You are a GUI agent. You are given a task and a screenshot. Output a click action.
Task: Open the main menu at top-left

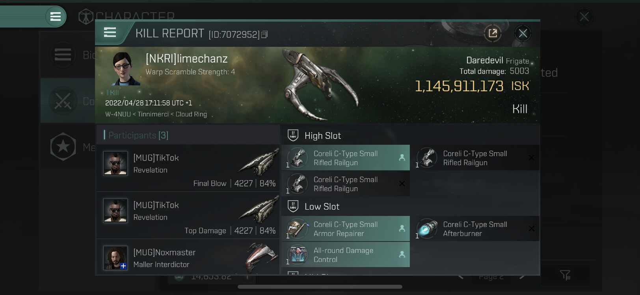coord(56,17)
